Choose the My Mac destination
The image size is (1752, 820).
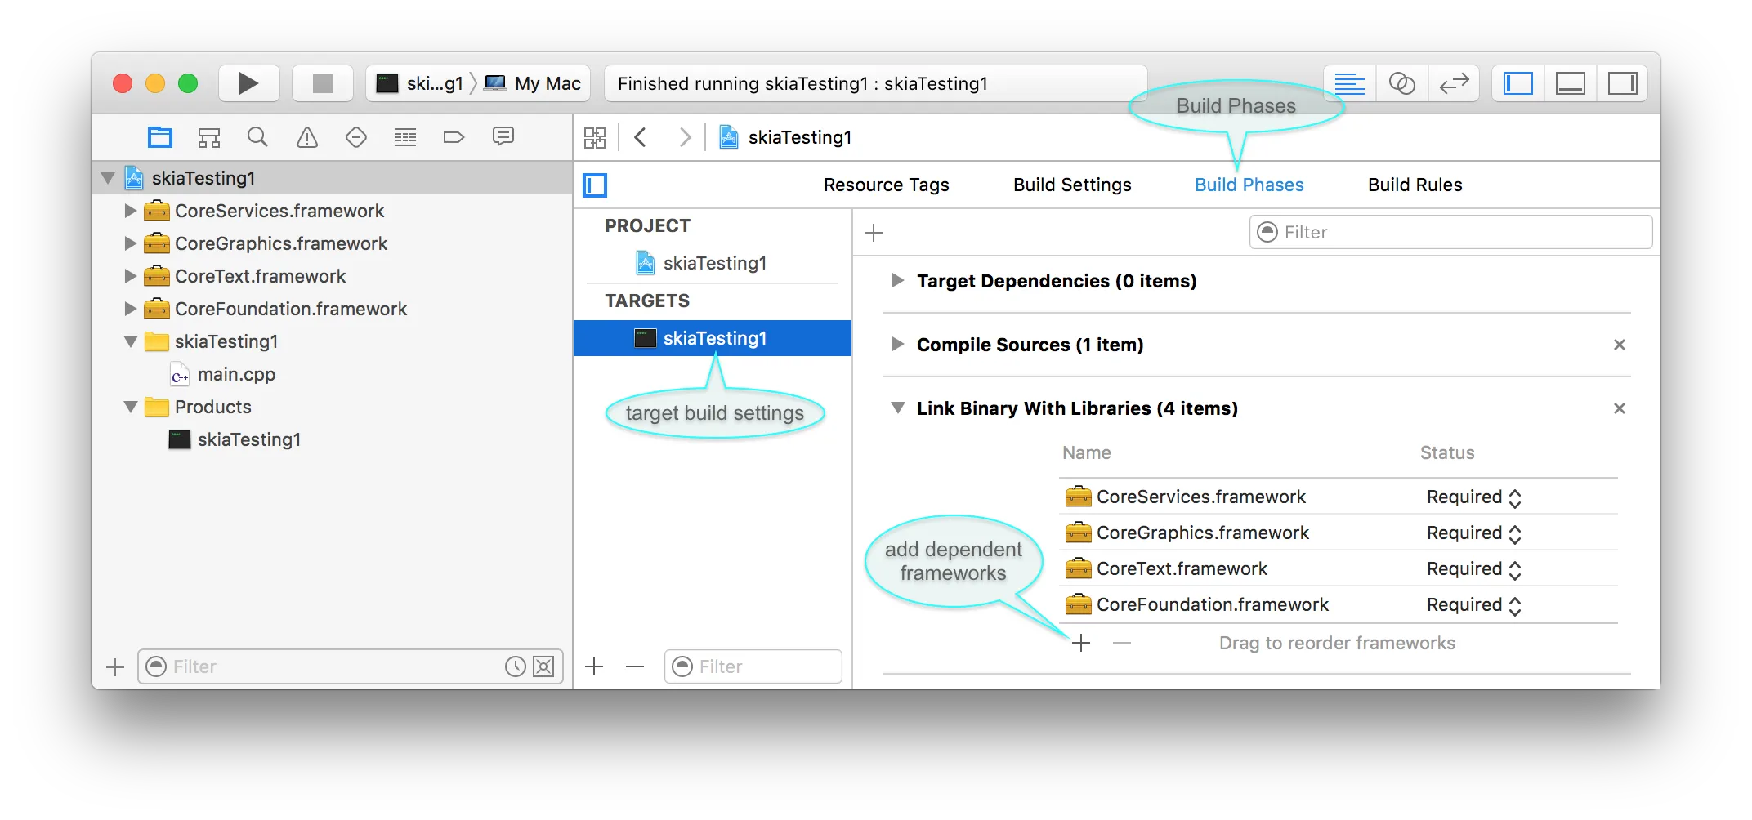(x=533, y=83)
